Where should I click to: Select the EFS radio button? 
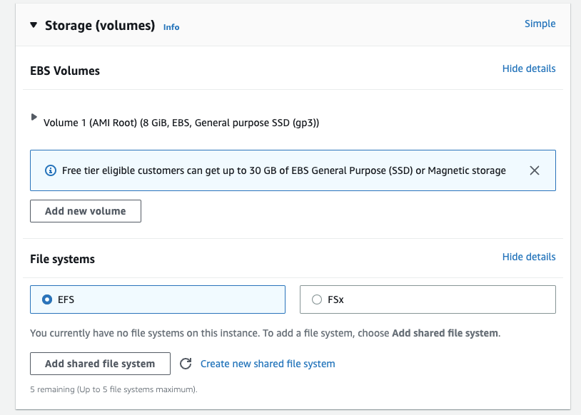48,299
